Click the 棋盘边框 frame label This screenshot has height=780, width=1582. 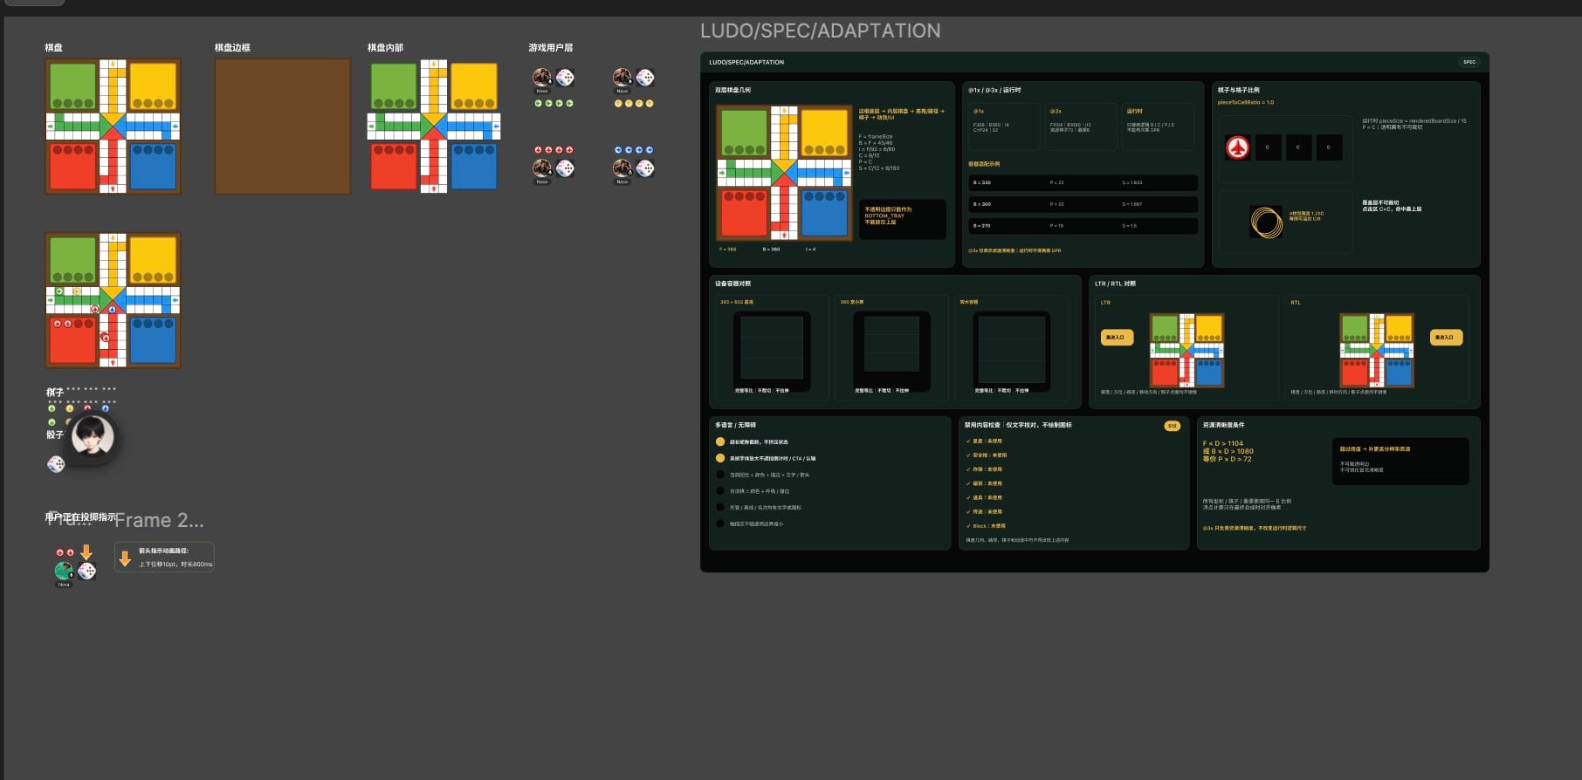232,48
